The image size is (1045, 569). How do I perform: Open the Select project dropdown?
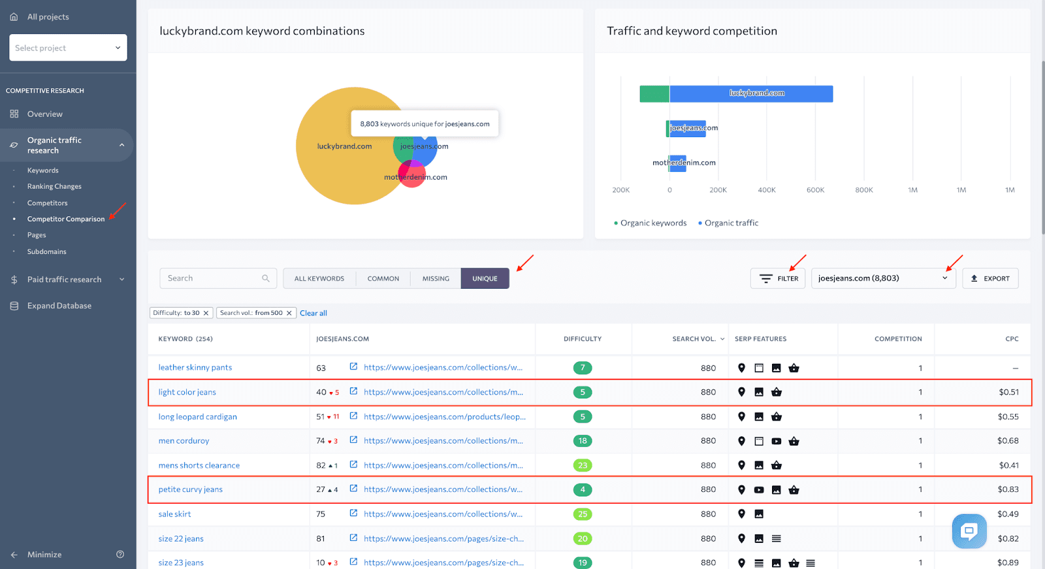coord(68,48)
